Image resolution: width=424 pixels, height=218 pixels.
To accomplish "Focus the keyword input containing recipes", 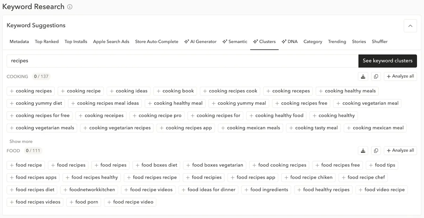I will [182, 61].
